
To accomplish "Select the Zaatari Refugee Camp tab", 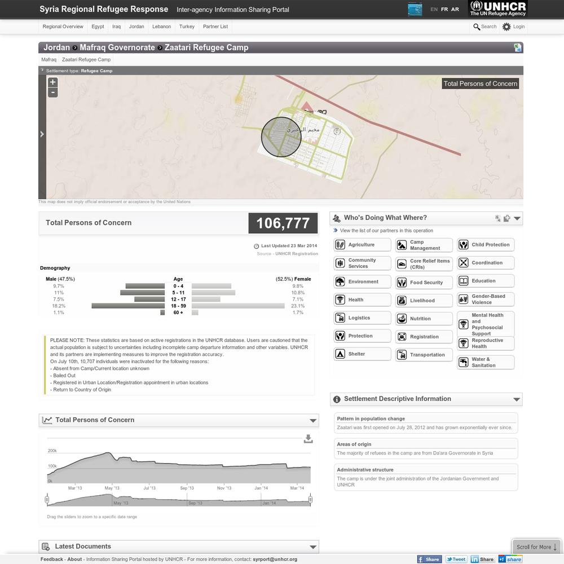I will 86,60.
